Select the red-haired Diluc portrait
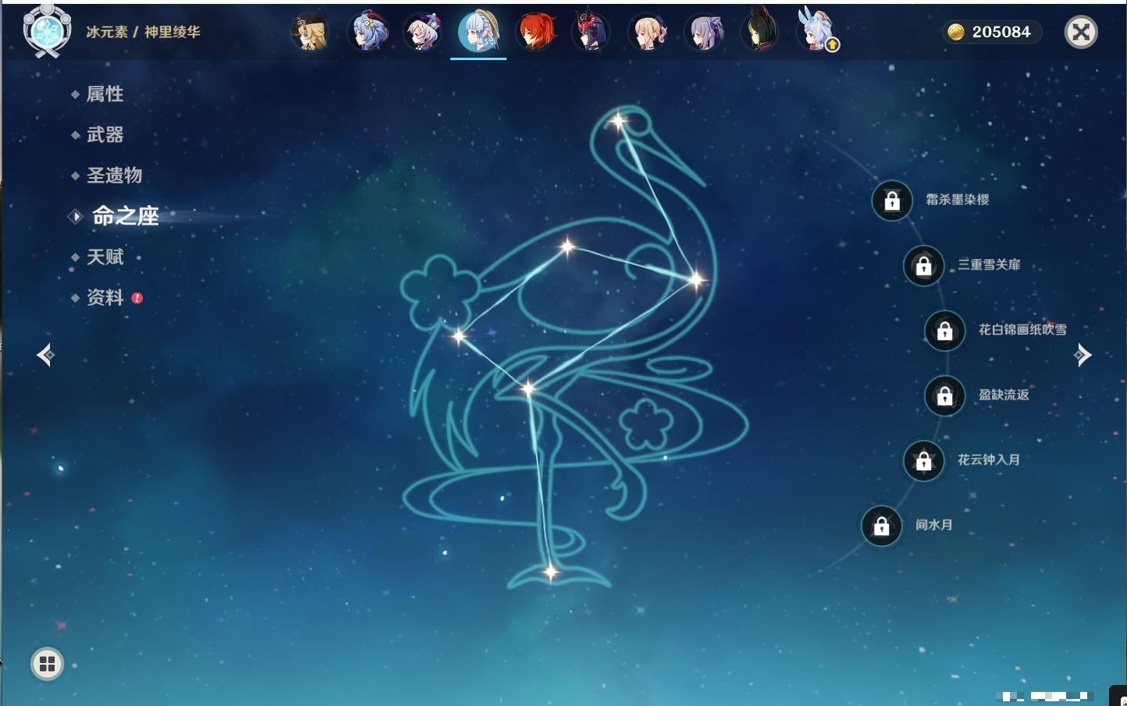The image size is (1127, 706). [x=536, y=32]
